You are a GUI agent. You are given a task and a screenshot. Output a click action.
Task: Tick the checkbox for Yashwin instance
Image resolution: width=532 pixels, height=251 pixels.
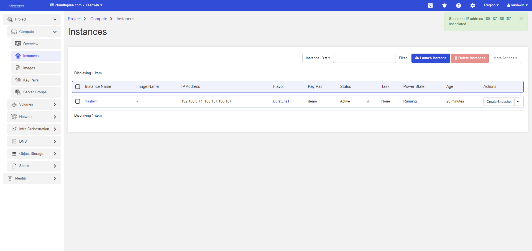coord(78,101)
